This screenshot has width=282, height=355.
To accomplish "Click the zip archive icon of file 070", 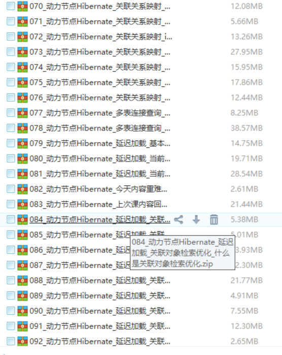I will click(x=23, y=6).
